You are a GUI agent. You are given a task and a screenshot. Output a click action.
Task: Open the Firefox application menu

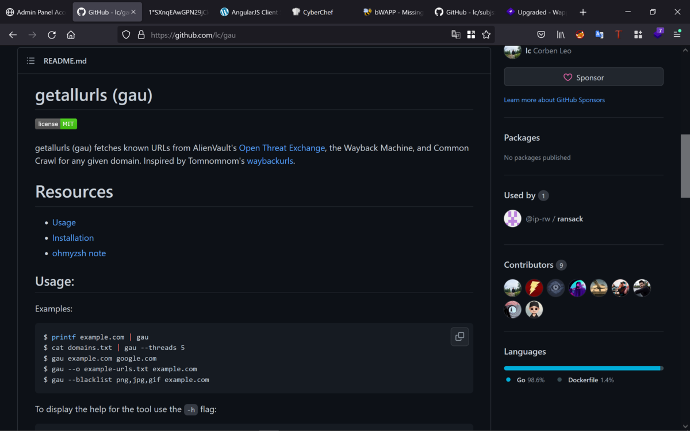click(677, 34)
